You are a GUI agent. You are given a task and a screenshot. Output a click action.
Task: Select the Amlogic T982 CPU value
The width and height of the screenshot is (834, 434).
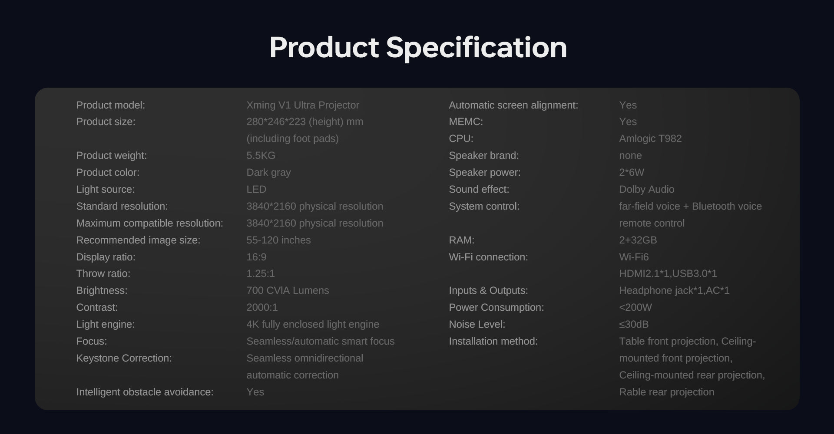(x=650, y=138)
